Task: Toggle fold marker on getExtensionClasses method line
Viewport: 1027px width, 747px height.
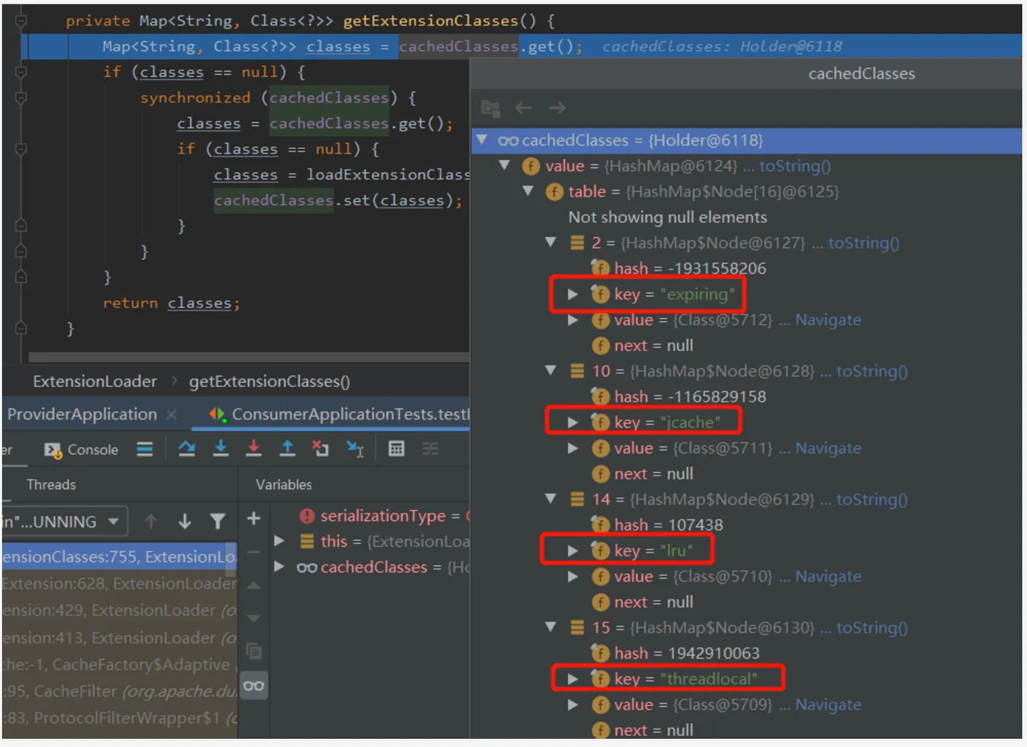Action: (x=21, y=21)
